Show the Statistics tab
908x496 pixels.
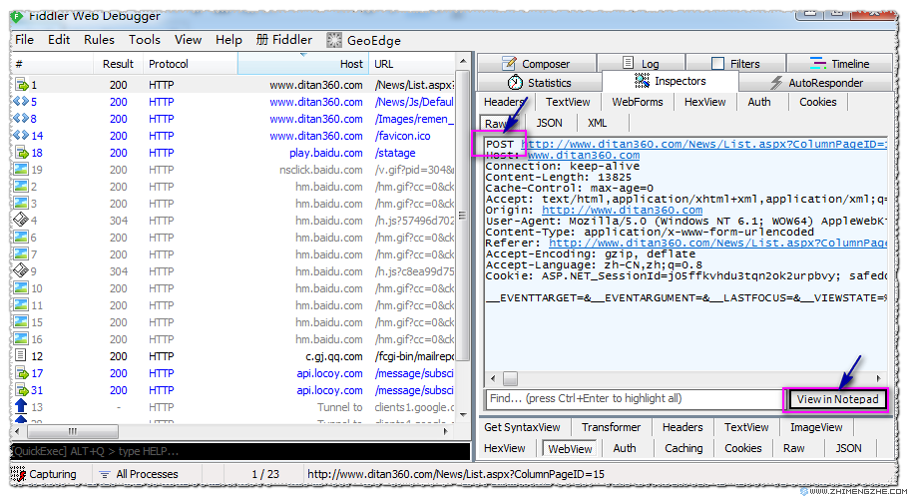[539, 83]
